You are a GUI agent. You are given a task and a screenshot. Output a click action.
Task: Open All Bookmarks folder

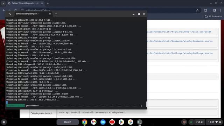213,16
